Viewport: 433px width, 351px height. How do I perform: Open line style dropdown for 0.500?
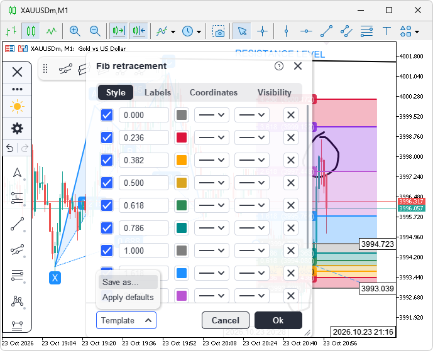212,183
